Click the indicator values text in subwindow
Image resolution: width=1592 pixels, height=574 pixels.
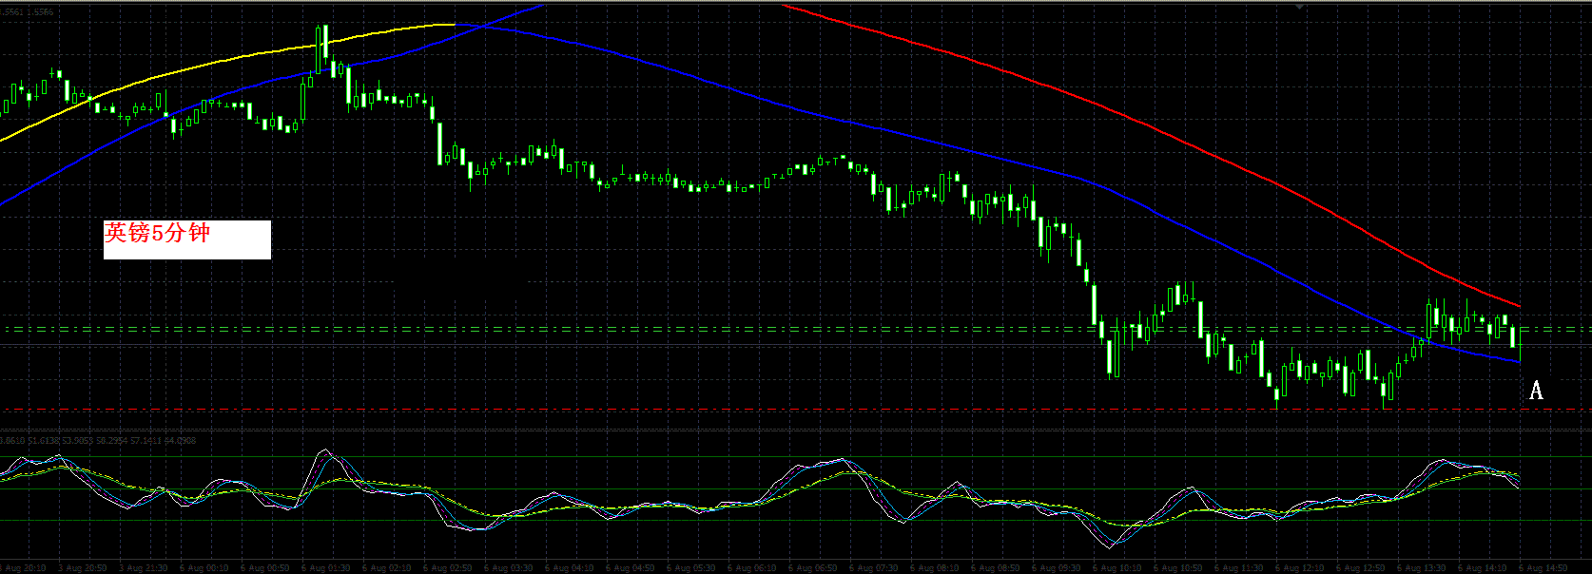99,441
